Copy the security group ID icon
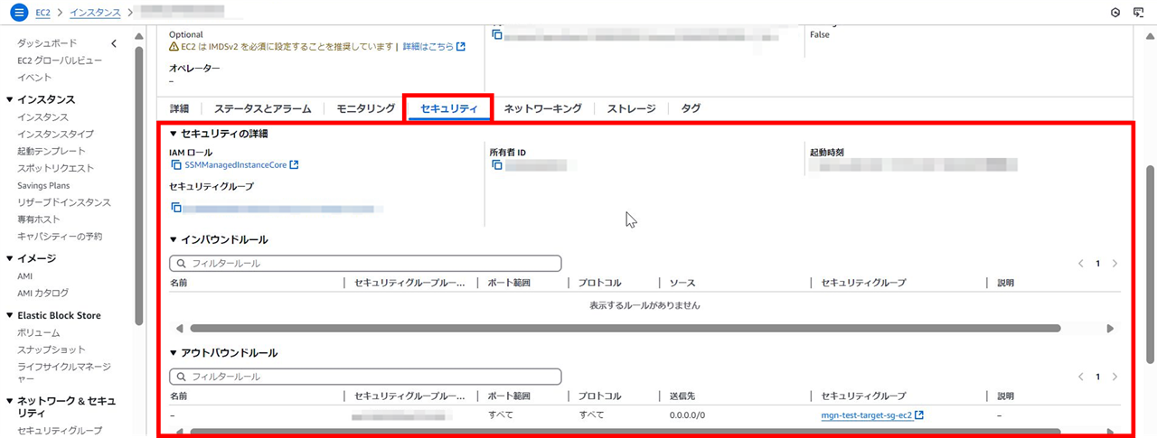 [x=175, y=208]
